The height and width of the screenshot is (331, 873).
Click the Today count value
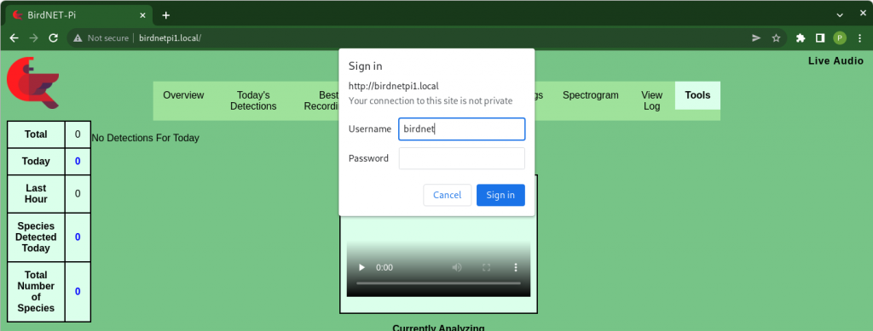point(78,161)
